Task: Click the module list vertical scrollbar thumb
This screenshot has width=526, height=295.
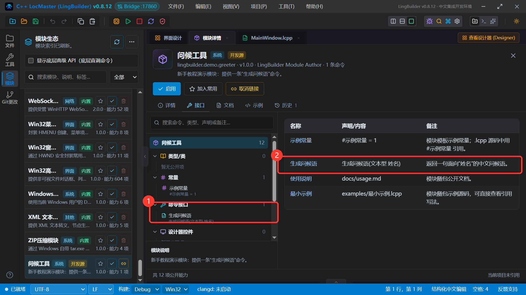Action: (x=140, y=268)
